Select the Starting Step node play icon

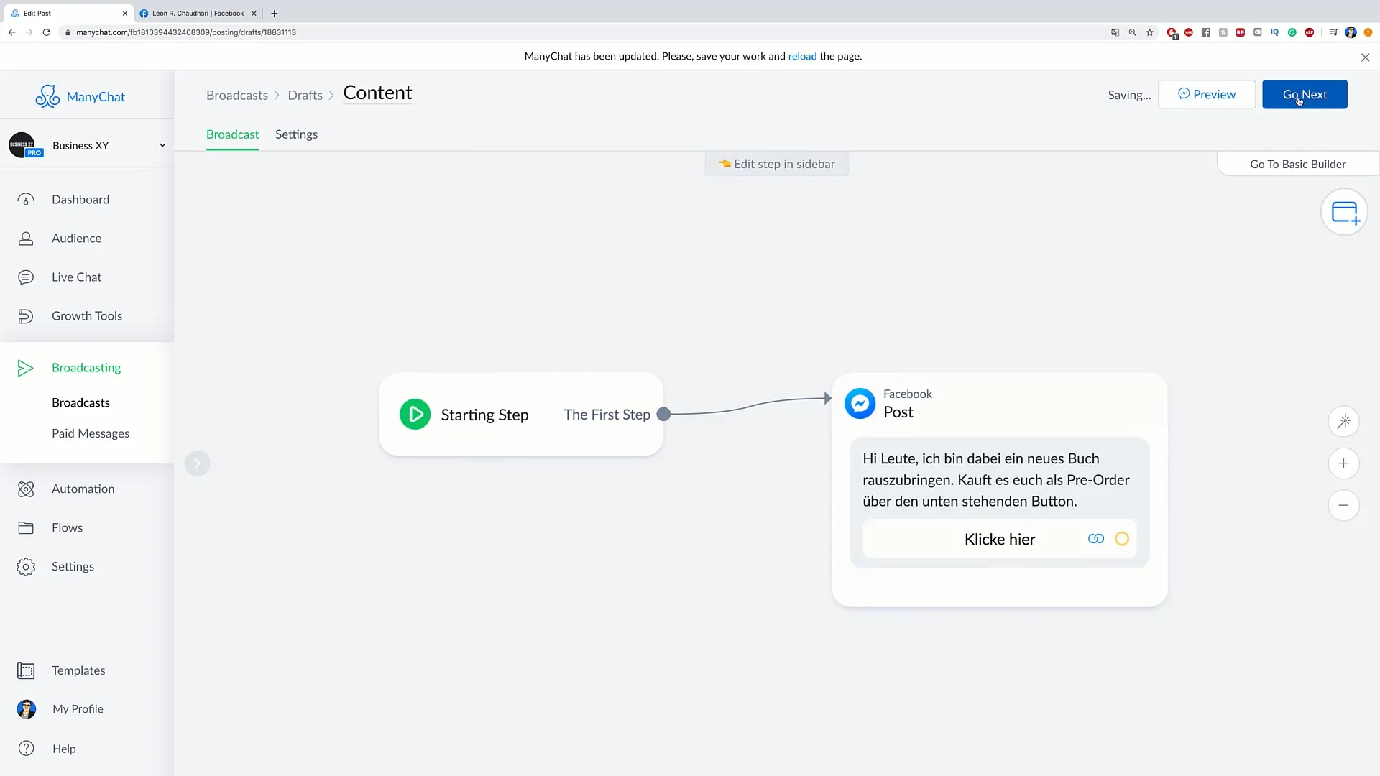click(x=415, y=414)
